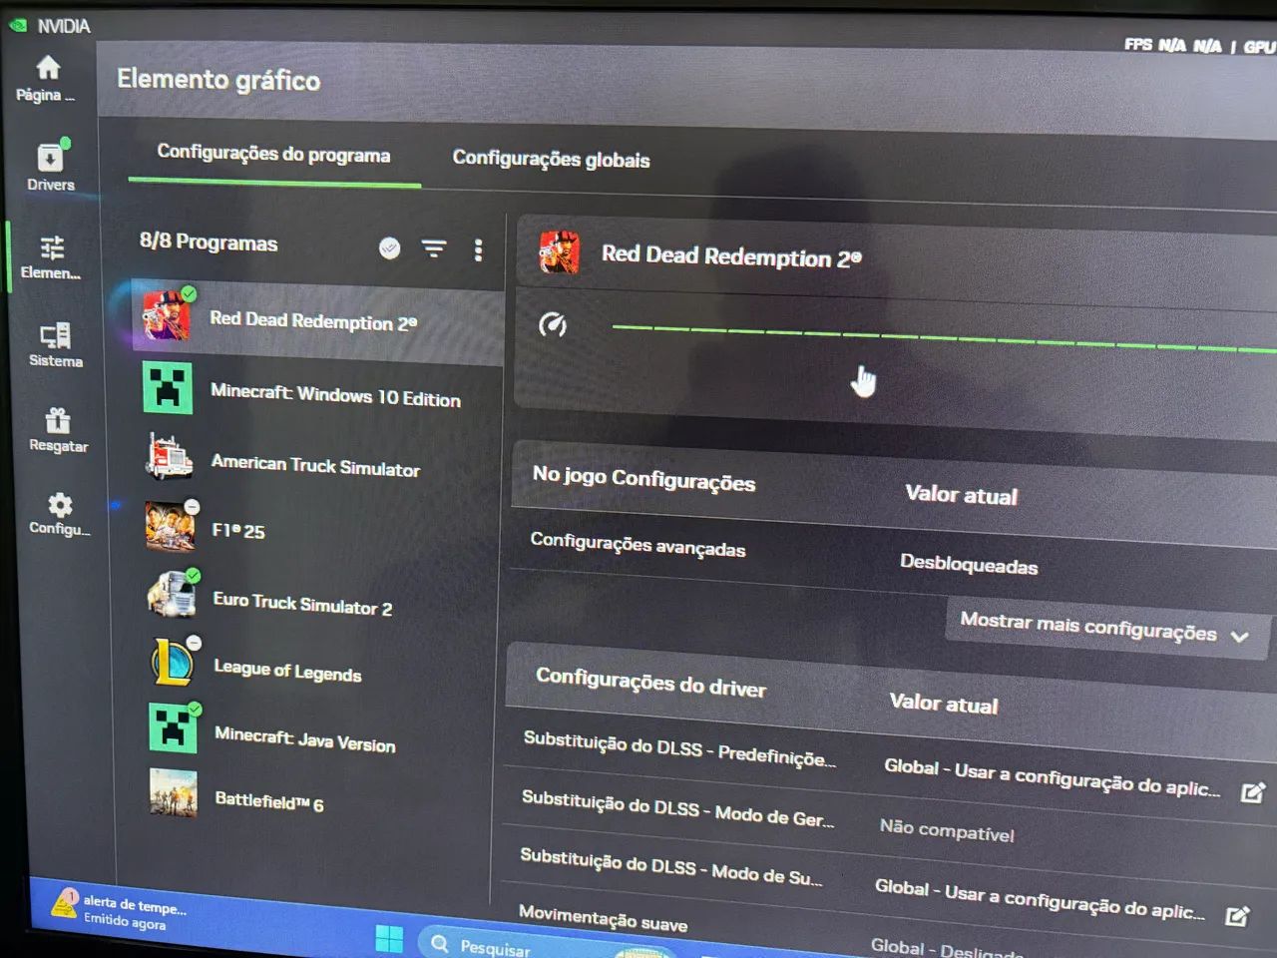This screenshot has height=958, width=1277.
Task: Click the Battlefield 6 game icon
Action: click(x=174, y=793)
